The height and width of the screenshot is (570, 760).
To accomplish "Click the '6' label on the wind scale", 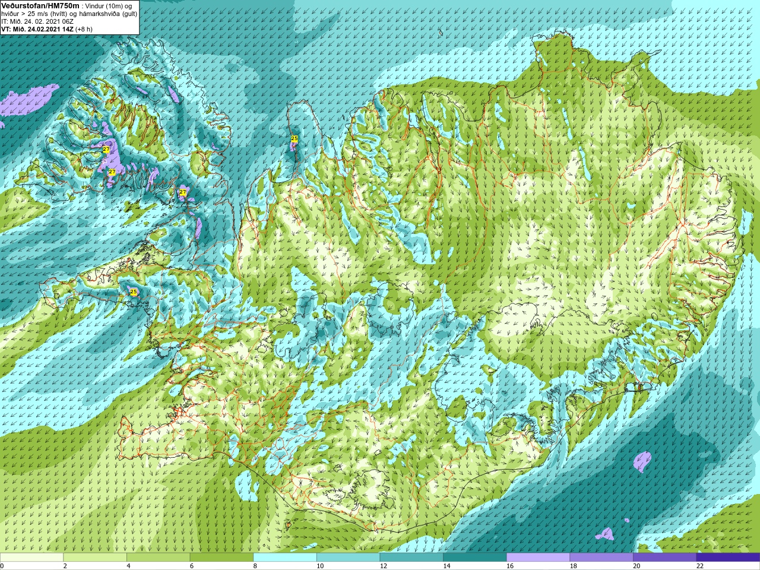I will coord(192,566).
